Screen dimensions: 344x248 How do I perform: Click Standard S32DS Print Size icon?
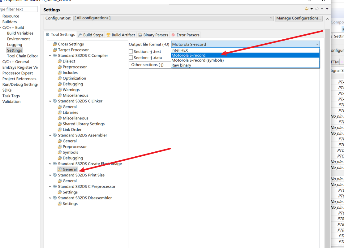[55, 175]
